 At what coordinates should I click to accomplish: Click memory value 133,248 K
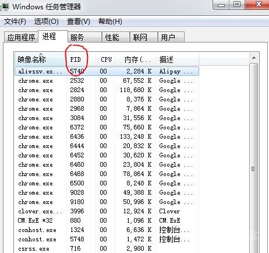tap(136, 136)
